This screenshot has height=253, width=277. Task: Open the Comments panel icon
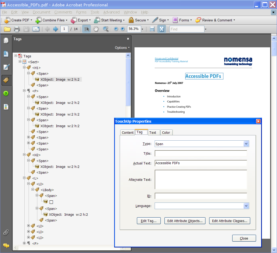click(6, 245)
